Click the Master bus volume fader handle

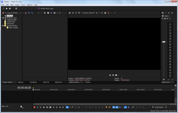tap(164, 42)
